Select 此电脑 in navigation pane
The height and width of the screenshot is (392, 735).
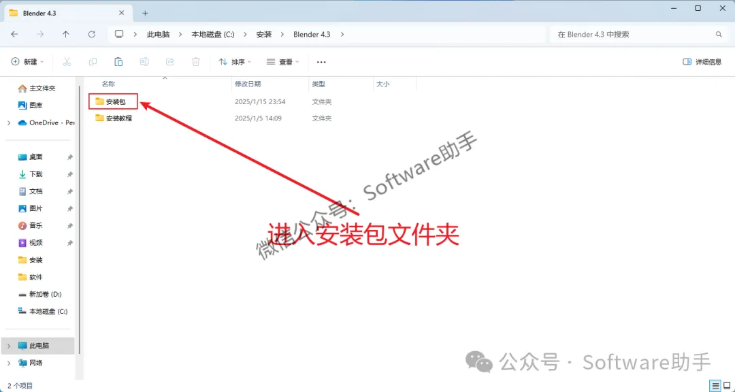39,346
